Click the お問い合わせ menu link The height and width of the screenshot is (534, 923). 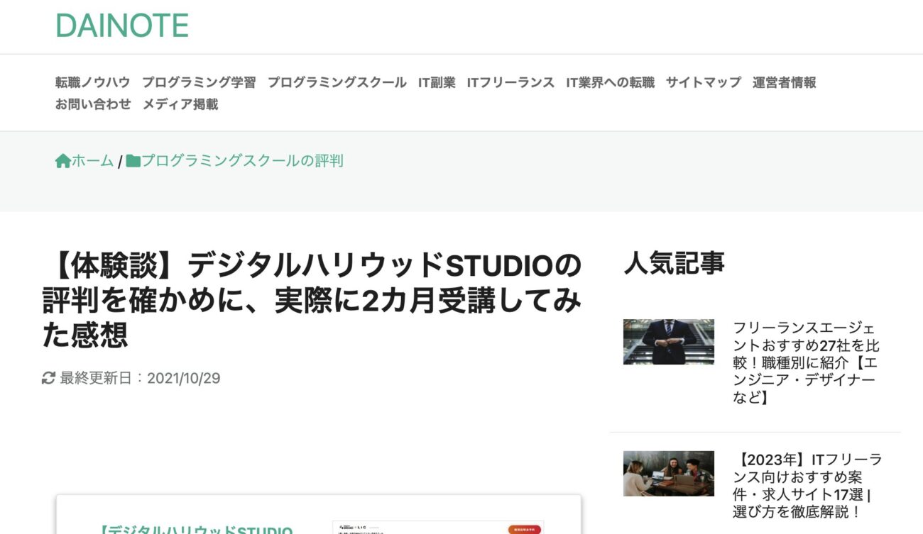[93, 104]
